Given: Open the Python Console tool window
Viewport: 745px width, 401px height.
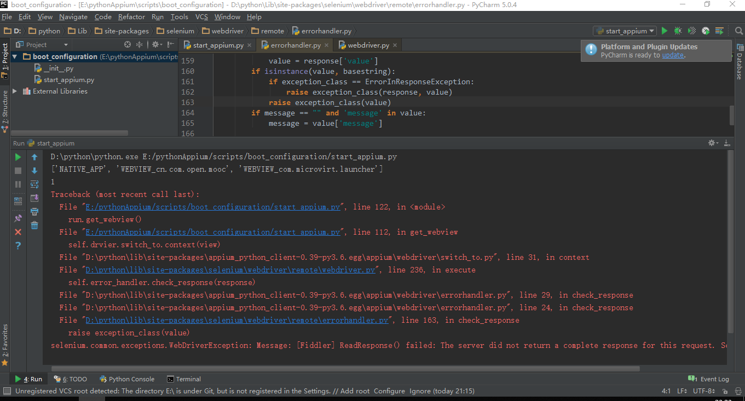Looking at the screenshot, I should point(127,379).
